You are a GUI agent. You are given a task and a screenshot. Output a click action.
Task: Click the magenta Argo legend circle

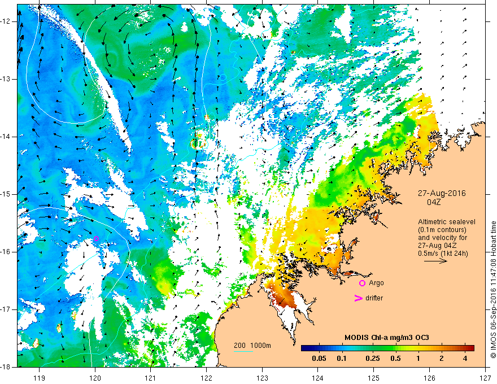point(362,283)
